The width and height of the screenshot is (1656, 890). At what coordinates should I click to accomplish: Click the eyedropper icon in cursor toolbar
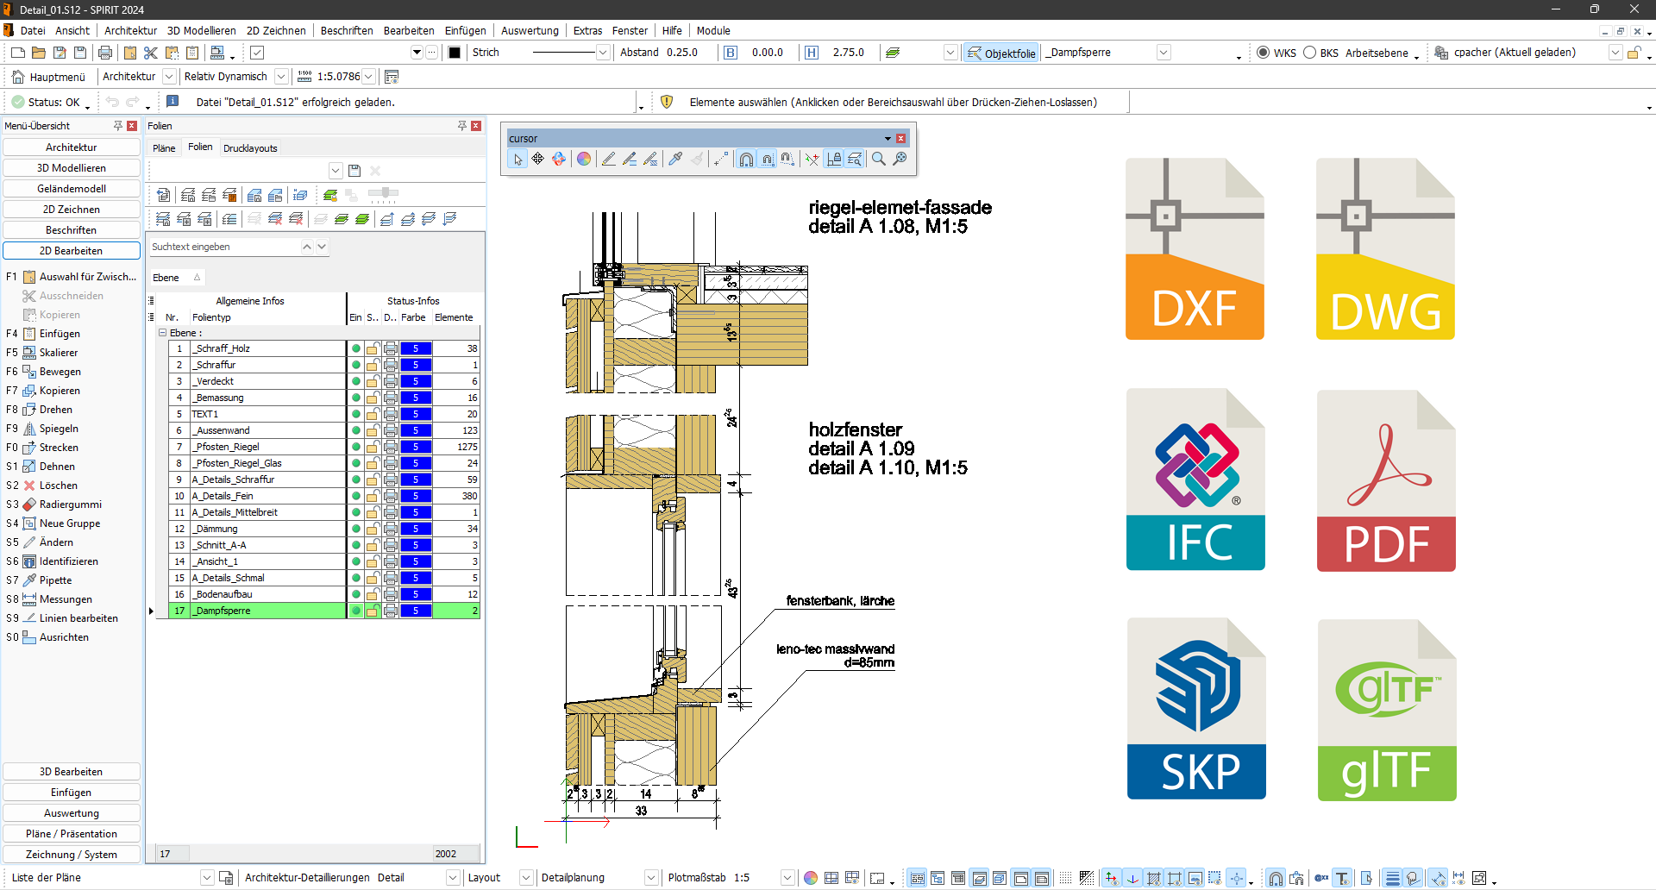tap(675, 159)
